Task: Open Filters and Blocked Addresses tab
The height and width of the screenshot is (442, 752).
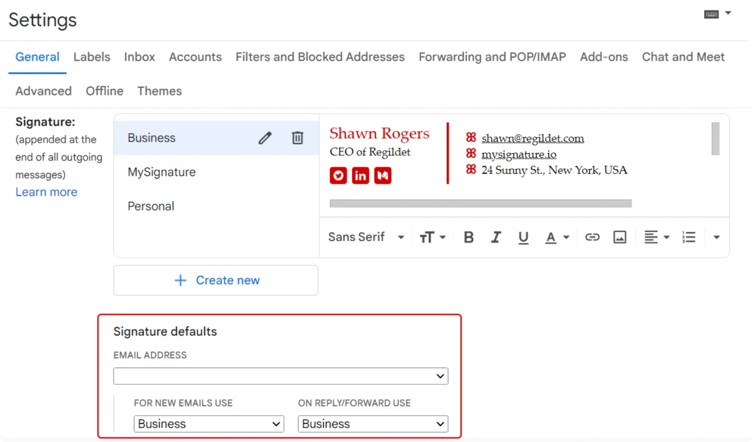Action: (x=320, y=57)
